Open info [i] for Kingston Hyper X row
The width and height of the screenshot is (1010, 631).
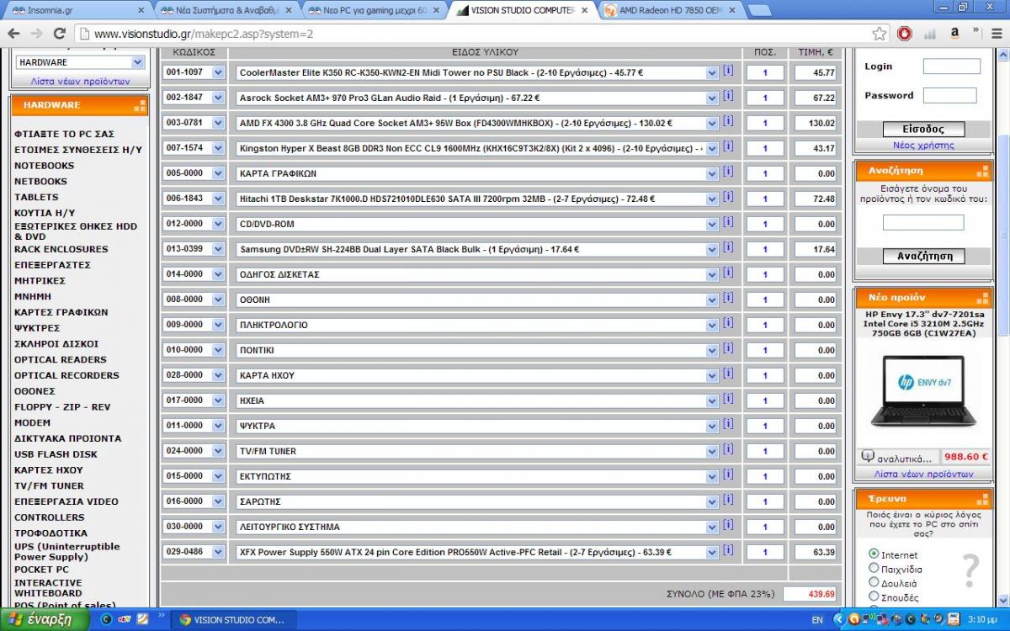click(728, 146)
